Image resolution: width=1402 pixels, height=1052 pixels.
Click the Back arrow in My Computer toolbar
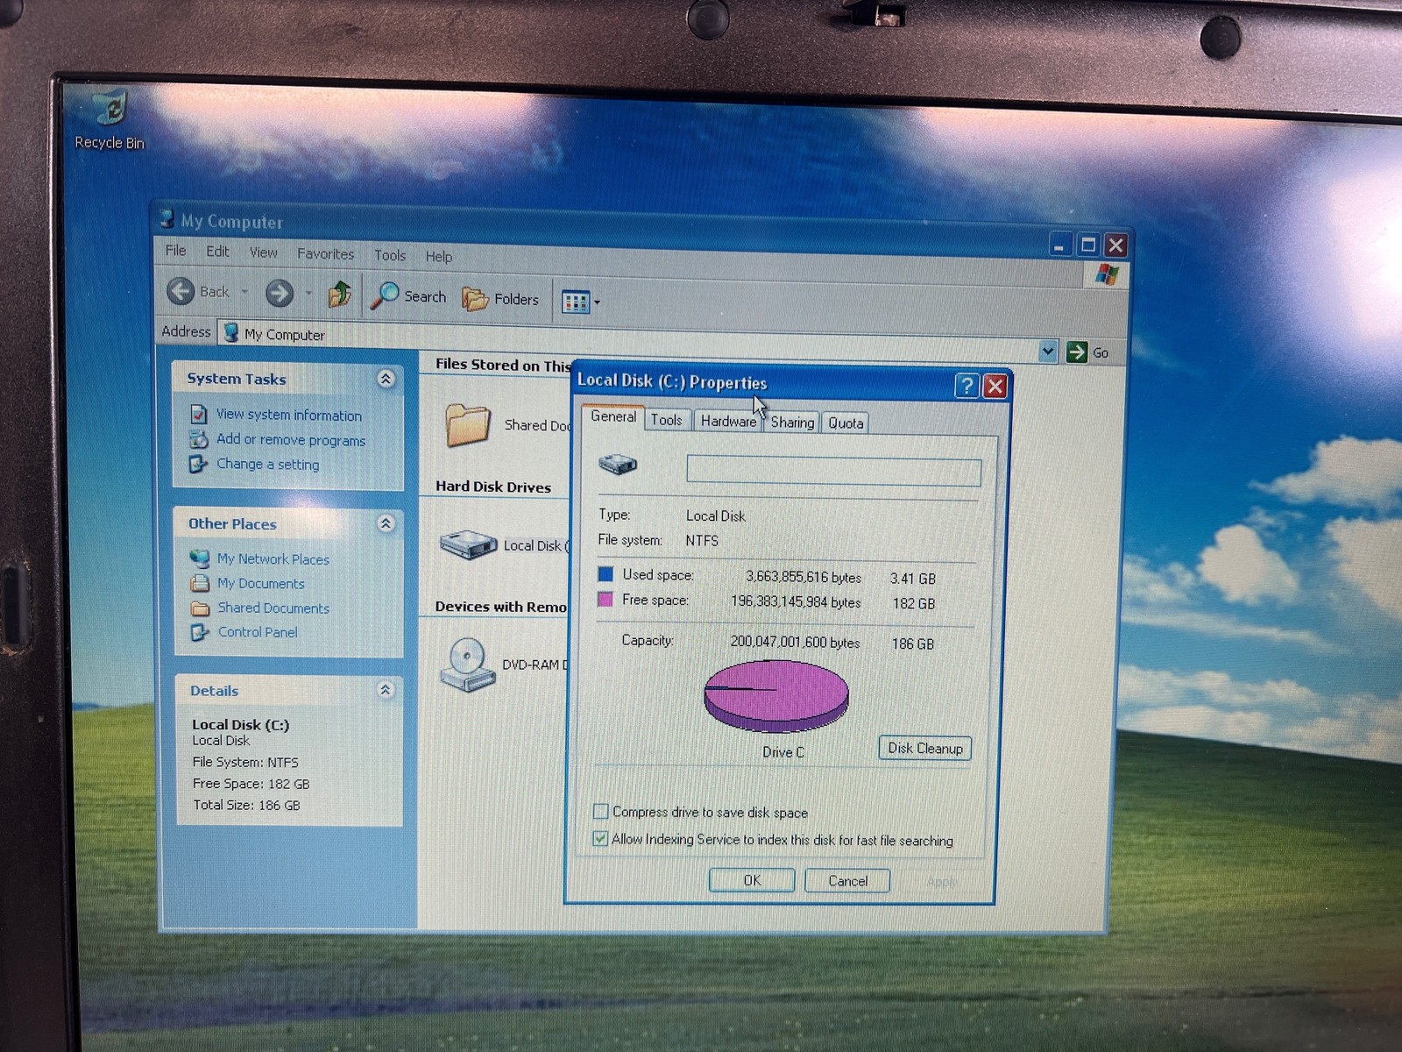[181, 291]
